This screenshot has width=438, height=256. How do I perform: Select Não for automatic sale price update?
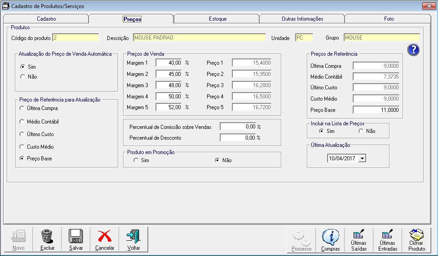[x=23, y=77]
